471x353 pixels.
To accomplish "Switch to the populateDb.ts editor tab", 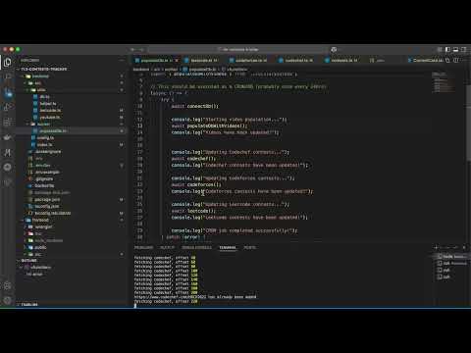I will (154, 61).
